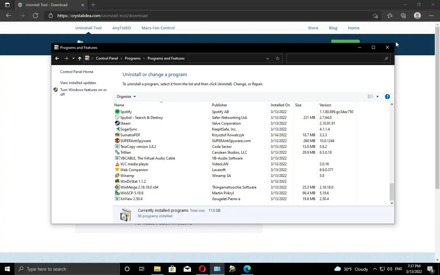Open Edge favorites star list
Image resolution: width=440 pixels, height=275 pixels.
(390, 16)
